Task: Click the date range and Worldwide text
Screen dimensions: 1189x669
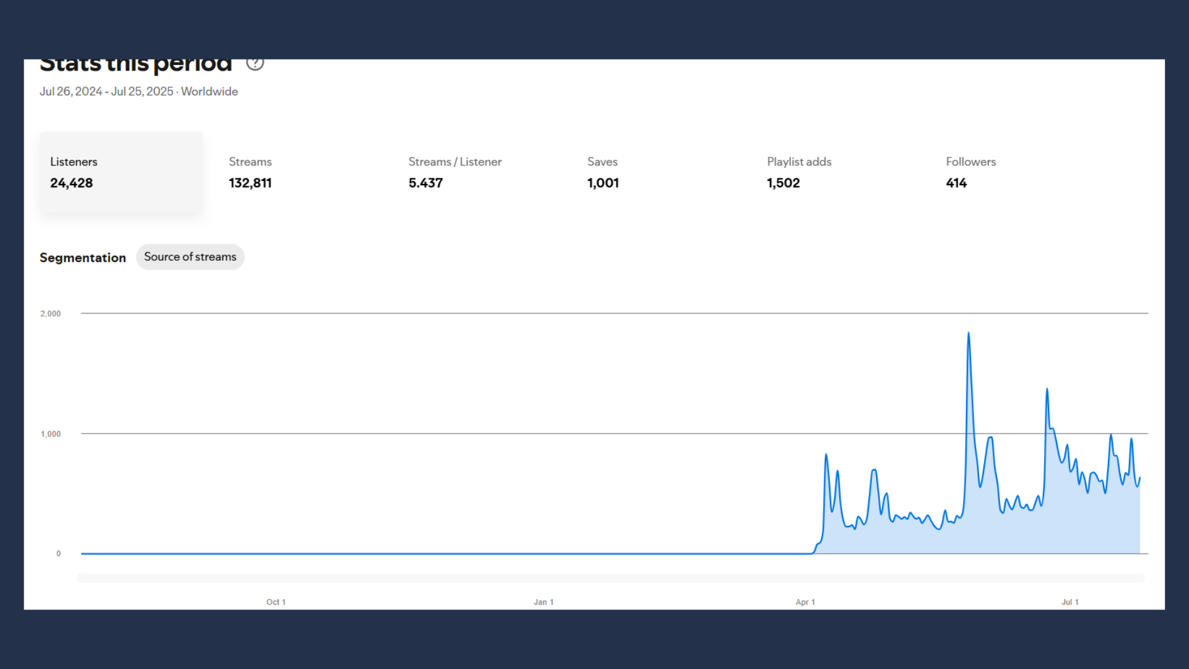Action: coord(139,92)
